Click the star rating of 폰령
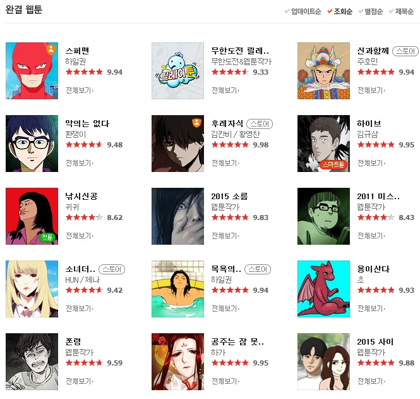The height and width of the screenshot is (399, 420). 84,363
